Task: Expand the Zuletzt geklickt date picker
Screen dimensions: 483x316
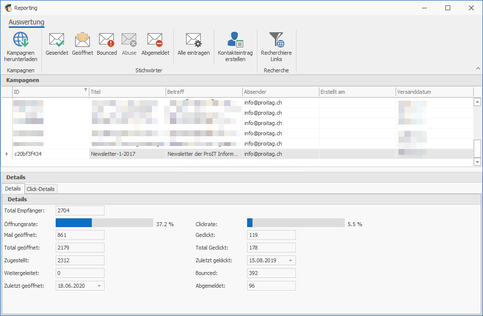Action: [x=291, y=260]
